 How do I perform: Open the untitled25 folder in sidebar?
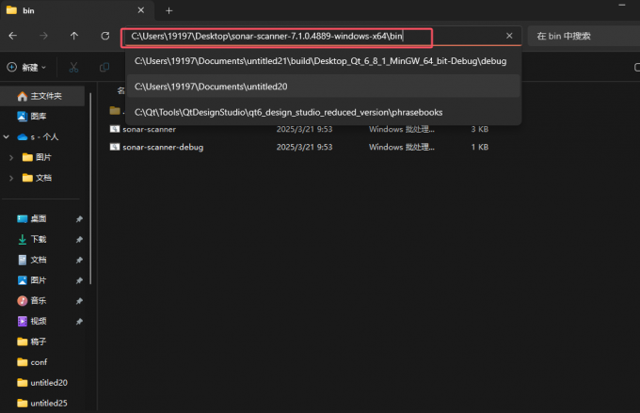pyautogui.click(x=42, y=403)
